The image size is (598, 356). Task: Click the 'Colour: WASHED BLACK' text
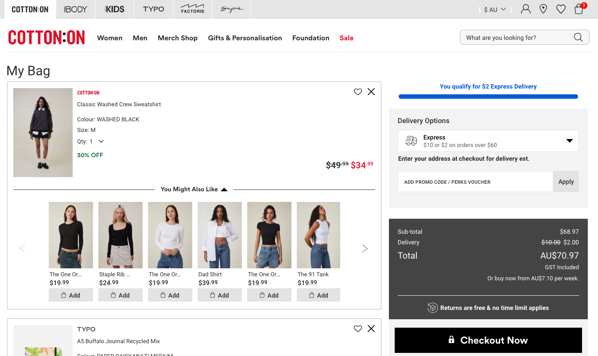pyautogui.click(x=108, y=120)
